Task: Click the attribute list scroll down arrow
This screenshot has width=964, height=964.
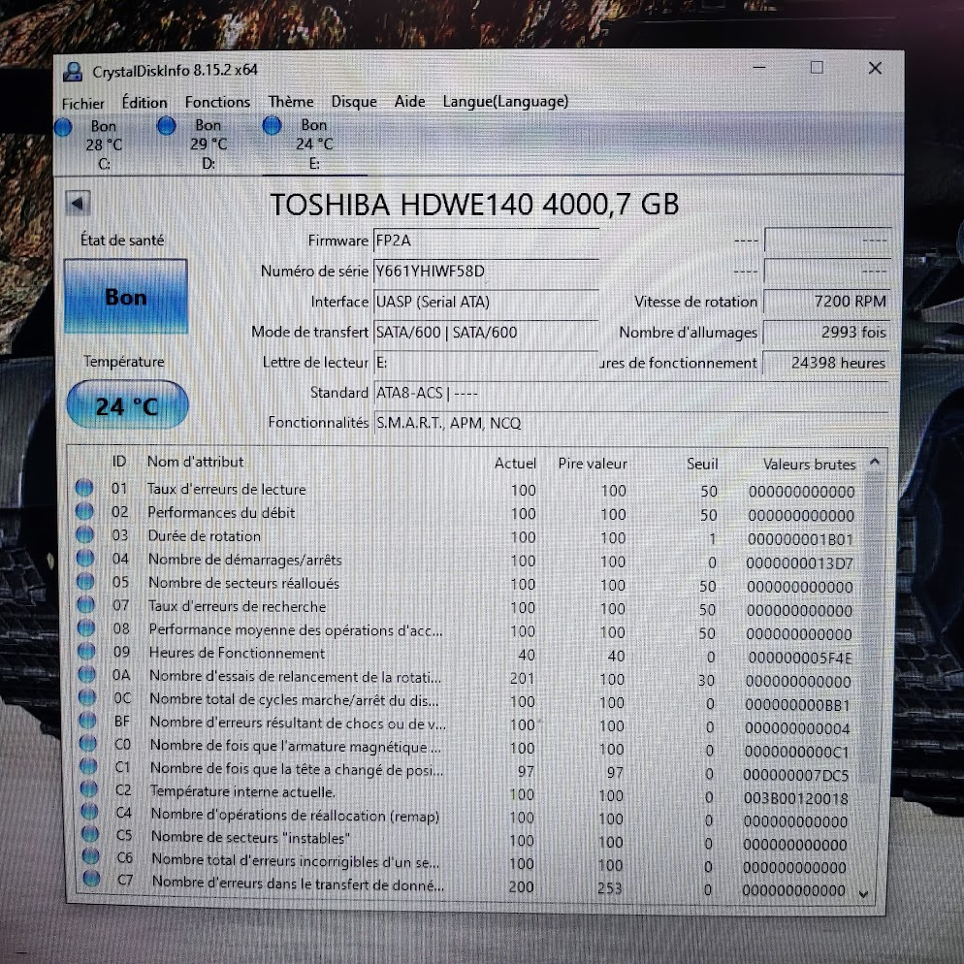Action: [864, 894]
